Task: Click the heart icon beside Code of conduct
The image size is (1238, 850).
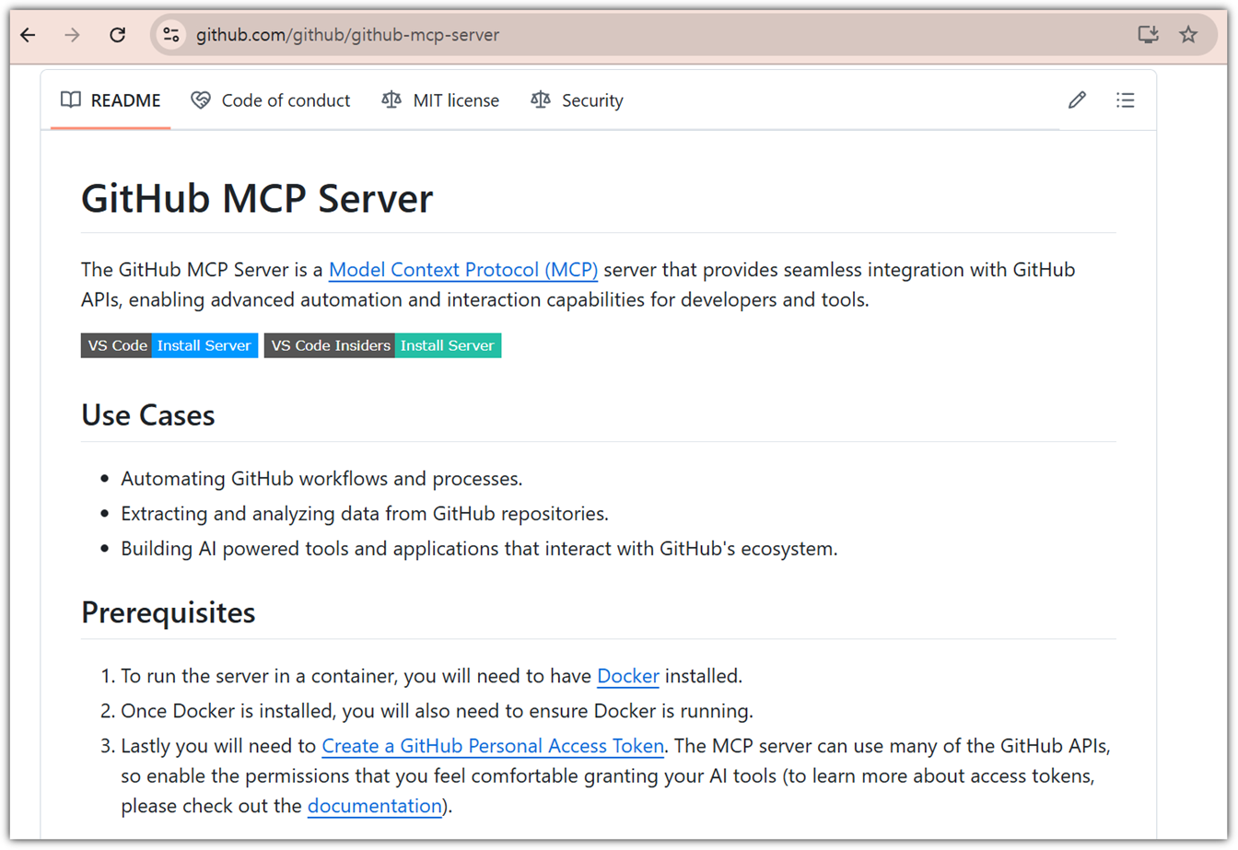Action: (x=201, y=100)
